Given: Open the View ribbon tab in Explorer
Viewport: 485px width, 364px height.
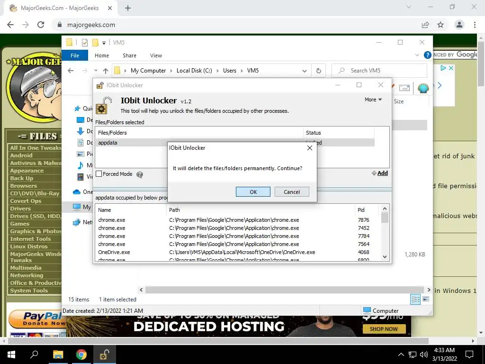Looking at the screenshot, I should point(156,55).
